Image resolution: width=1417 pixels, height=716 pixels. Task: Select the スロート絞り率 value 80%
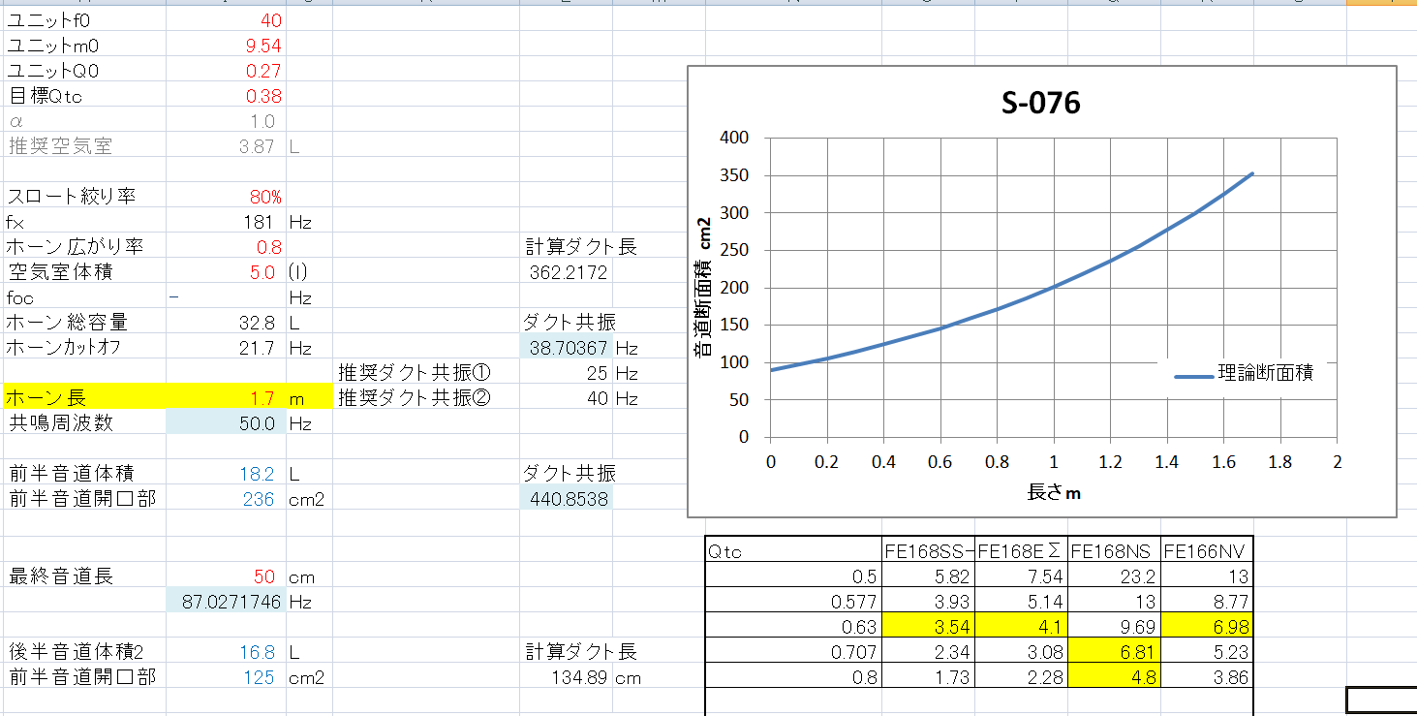[x=226, y=197]
